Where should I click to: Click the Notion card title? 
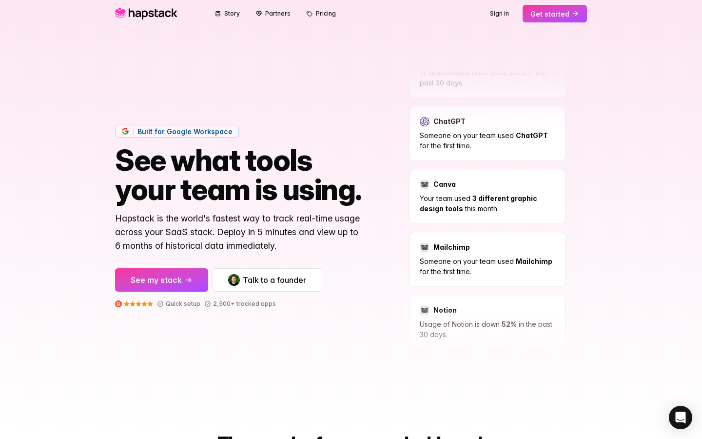point(445,310)
